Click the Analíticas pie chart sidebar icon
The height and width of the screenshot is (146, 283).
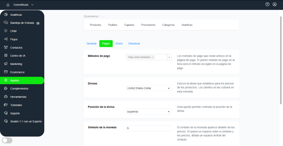(x=6, y=15)
